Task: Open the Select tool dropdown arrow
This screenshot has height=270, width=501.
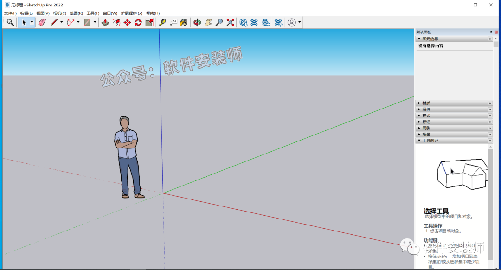Action: [32, 22]
